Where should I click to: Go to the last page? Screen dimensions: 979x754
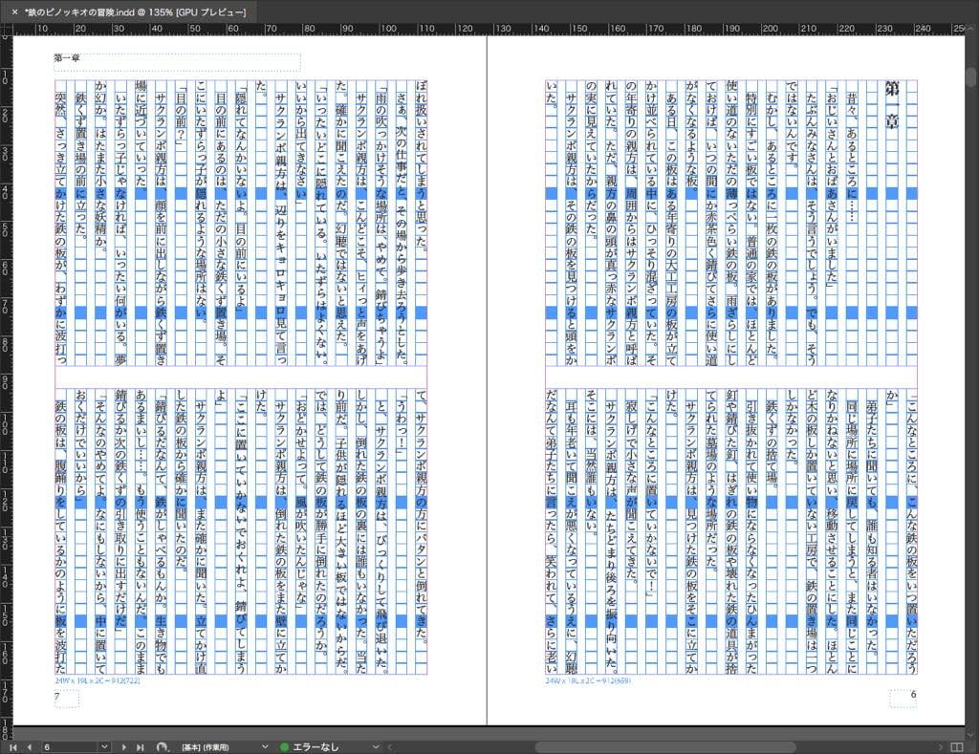click(x=140, y=747)
